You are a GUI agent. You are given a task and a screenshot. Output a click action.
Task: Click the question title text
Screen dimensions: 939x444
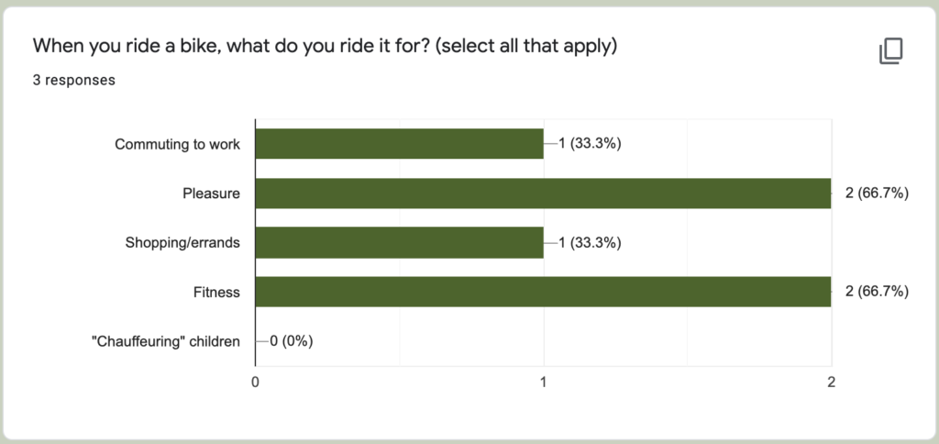tap(324, 45)
